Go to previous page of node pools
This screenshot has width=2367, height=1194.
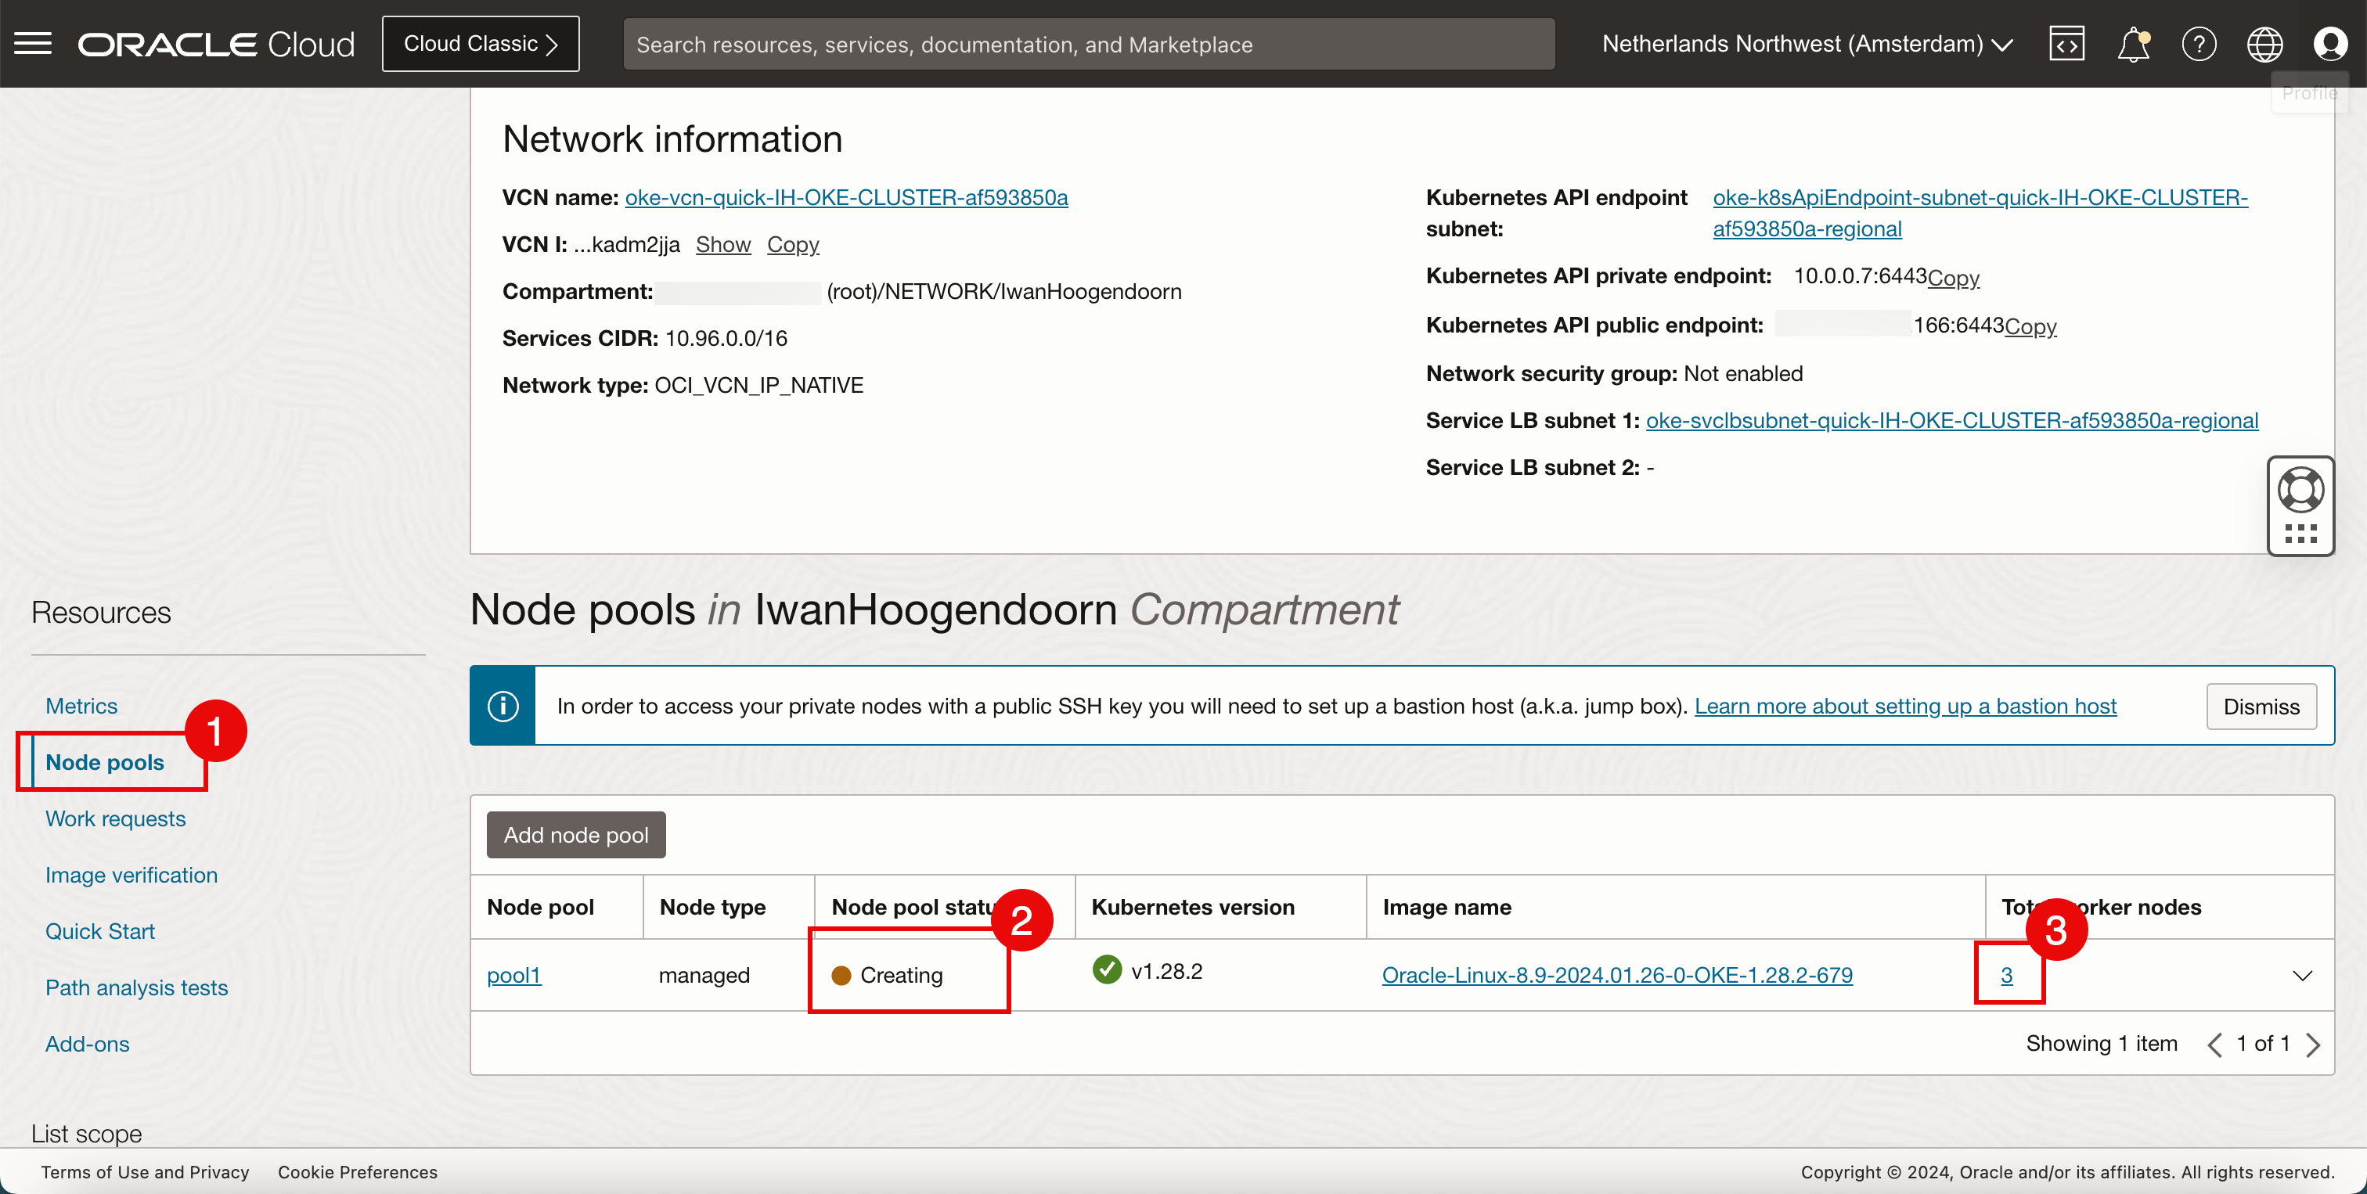2215,1045
